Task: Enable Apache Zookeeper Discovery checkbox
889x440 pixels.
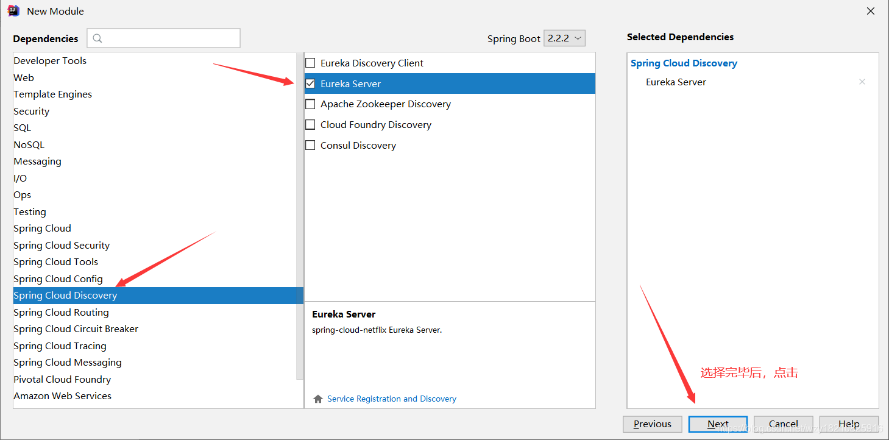Action: [x=310, y=104]
